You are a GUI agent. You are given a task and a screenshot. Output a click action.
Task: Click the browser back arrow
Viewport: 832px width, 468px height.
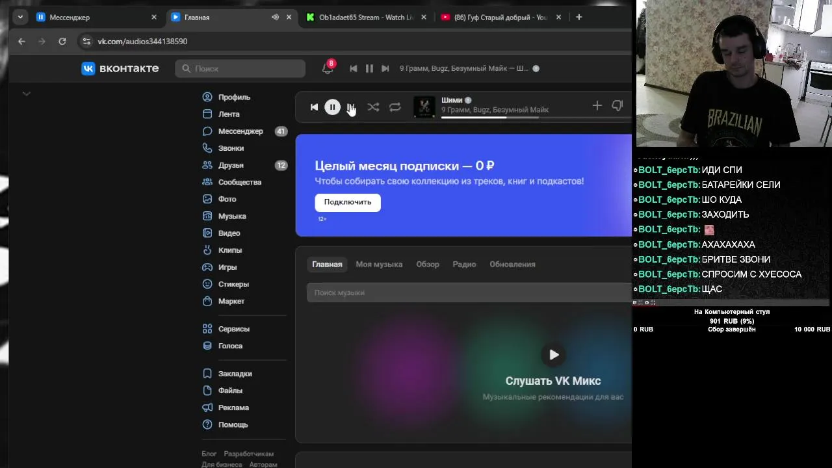[x=21, y=41]
